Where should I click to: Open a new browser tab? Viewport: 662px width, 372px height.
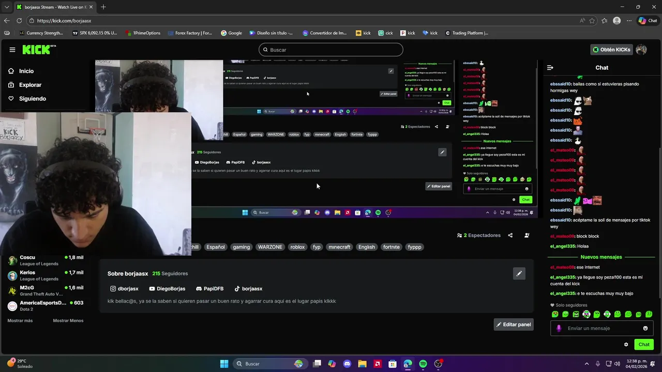(x=103, y=7)
